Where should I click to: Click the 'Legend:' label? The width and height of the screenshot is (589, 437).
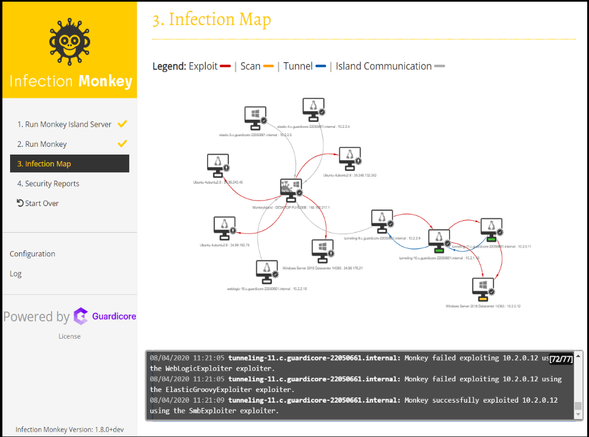point(169,66)
